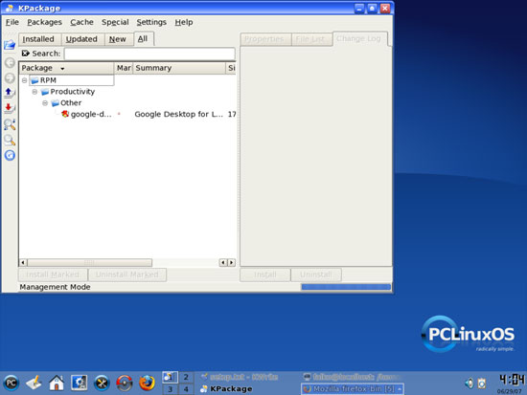
Task: Collapse package tree with red down-arrow icon
Action: [x=9, y=108]
